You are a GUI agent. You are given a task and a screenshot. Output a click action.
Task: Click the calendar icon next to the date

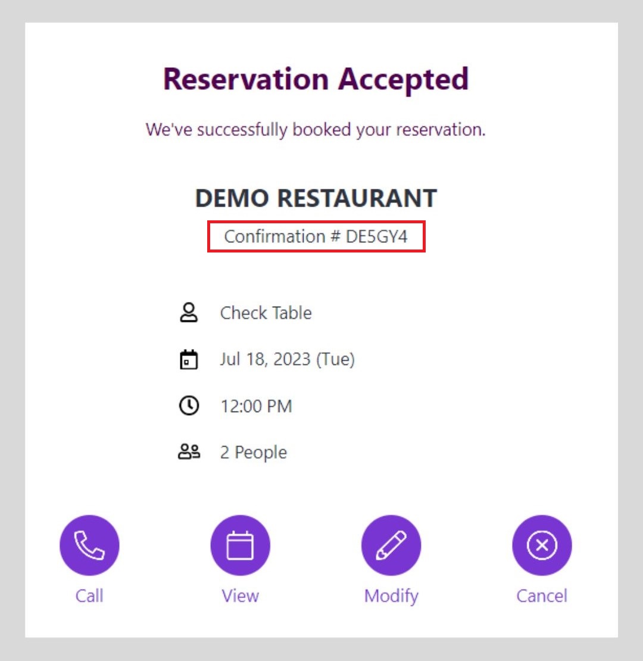189,360
